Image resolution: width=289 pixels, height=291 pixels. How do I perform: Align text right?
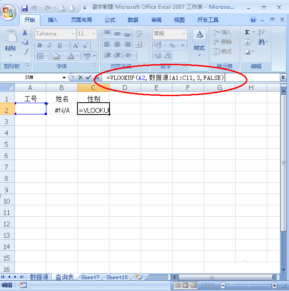pyautogui.click(x=127, y=45)
